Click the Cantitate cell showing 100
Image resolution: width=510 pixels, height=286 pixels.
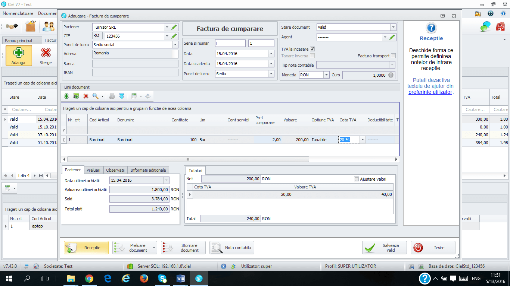(x=184, y=140)
